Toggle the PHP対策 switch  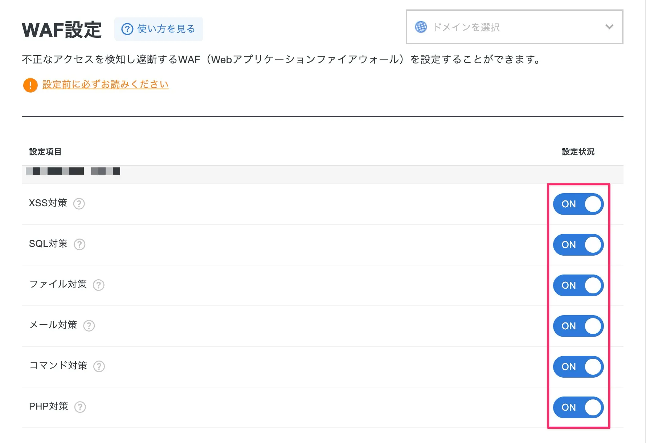578,407
